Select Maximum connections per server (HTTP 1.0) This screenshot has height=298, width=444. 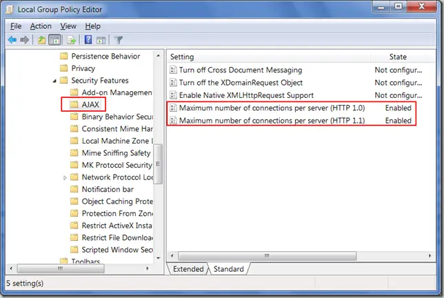pos(272,108)
